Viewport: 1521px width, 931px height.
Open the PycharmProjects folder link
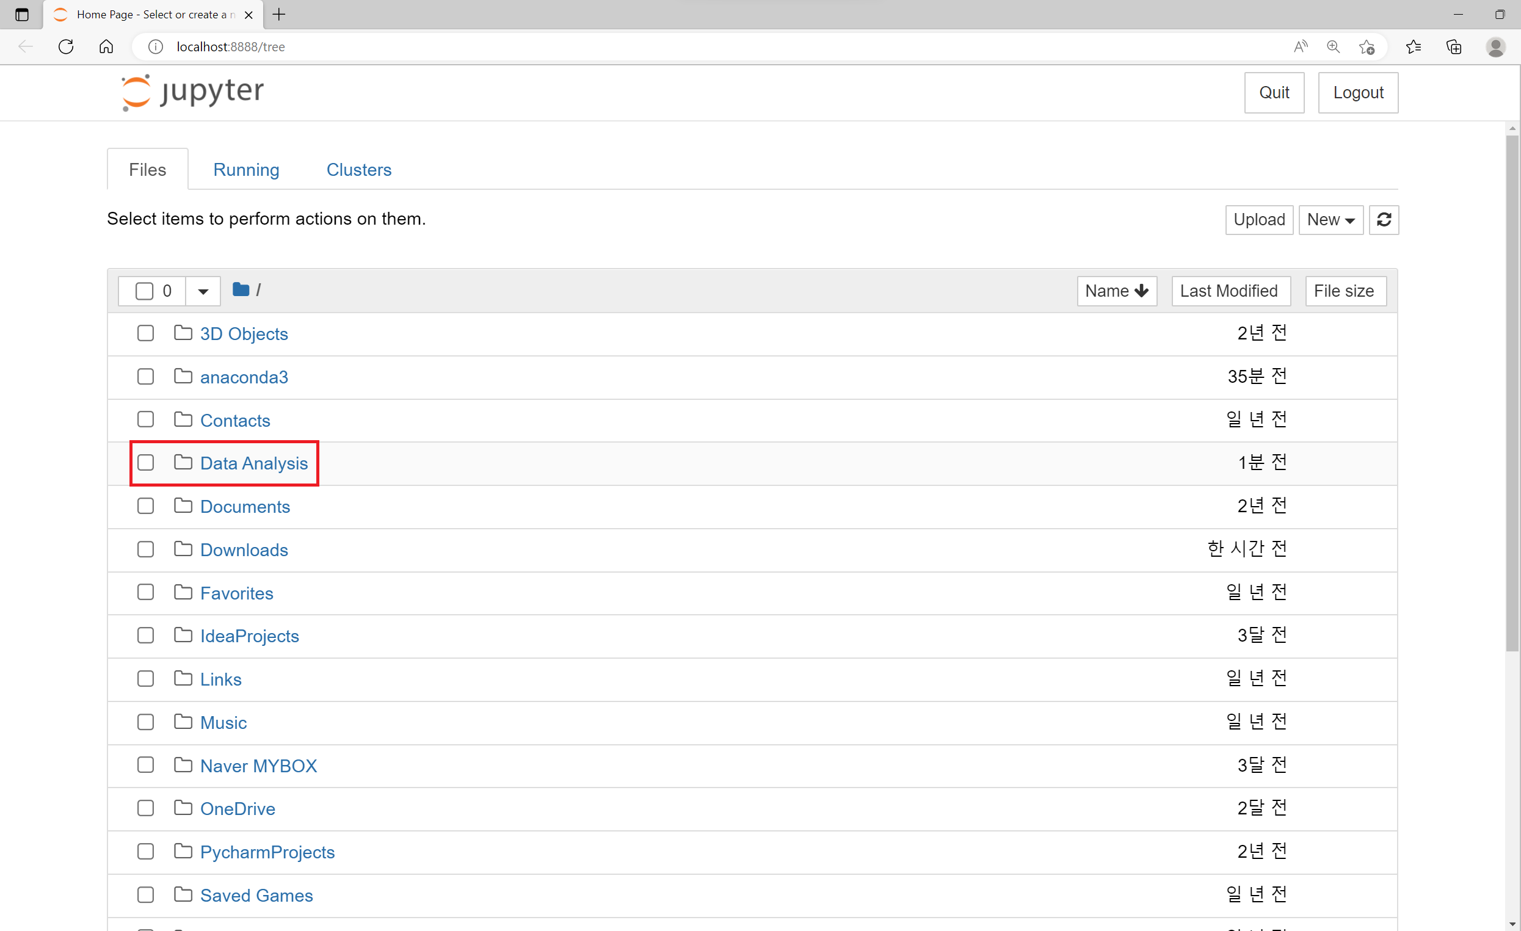[267, 852]
